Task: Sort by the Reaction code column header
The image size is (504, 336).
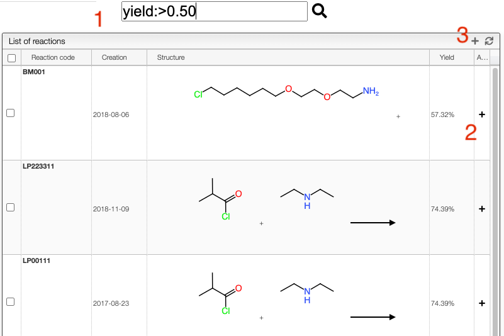Action: [x=53, y=57]
